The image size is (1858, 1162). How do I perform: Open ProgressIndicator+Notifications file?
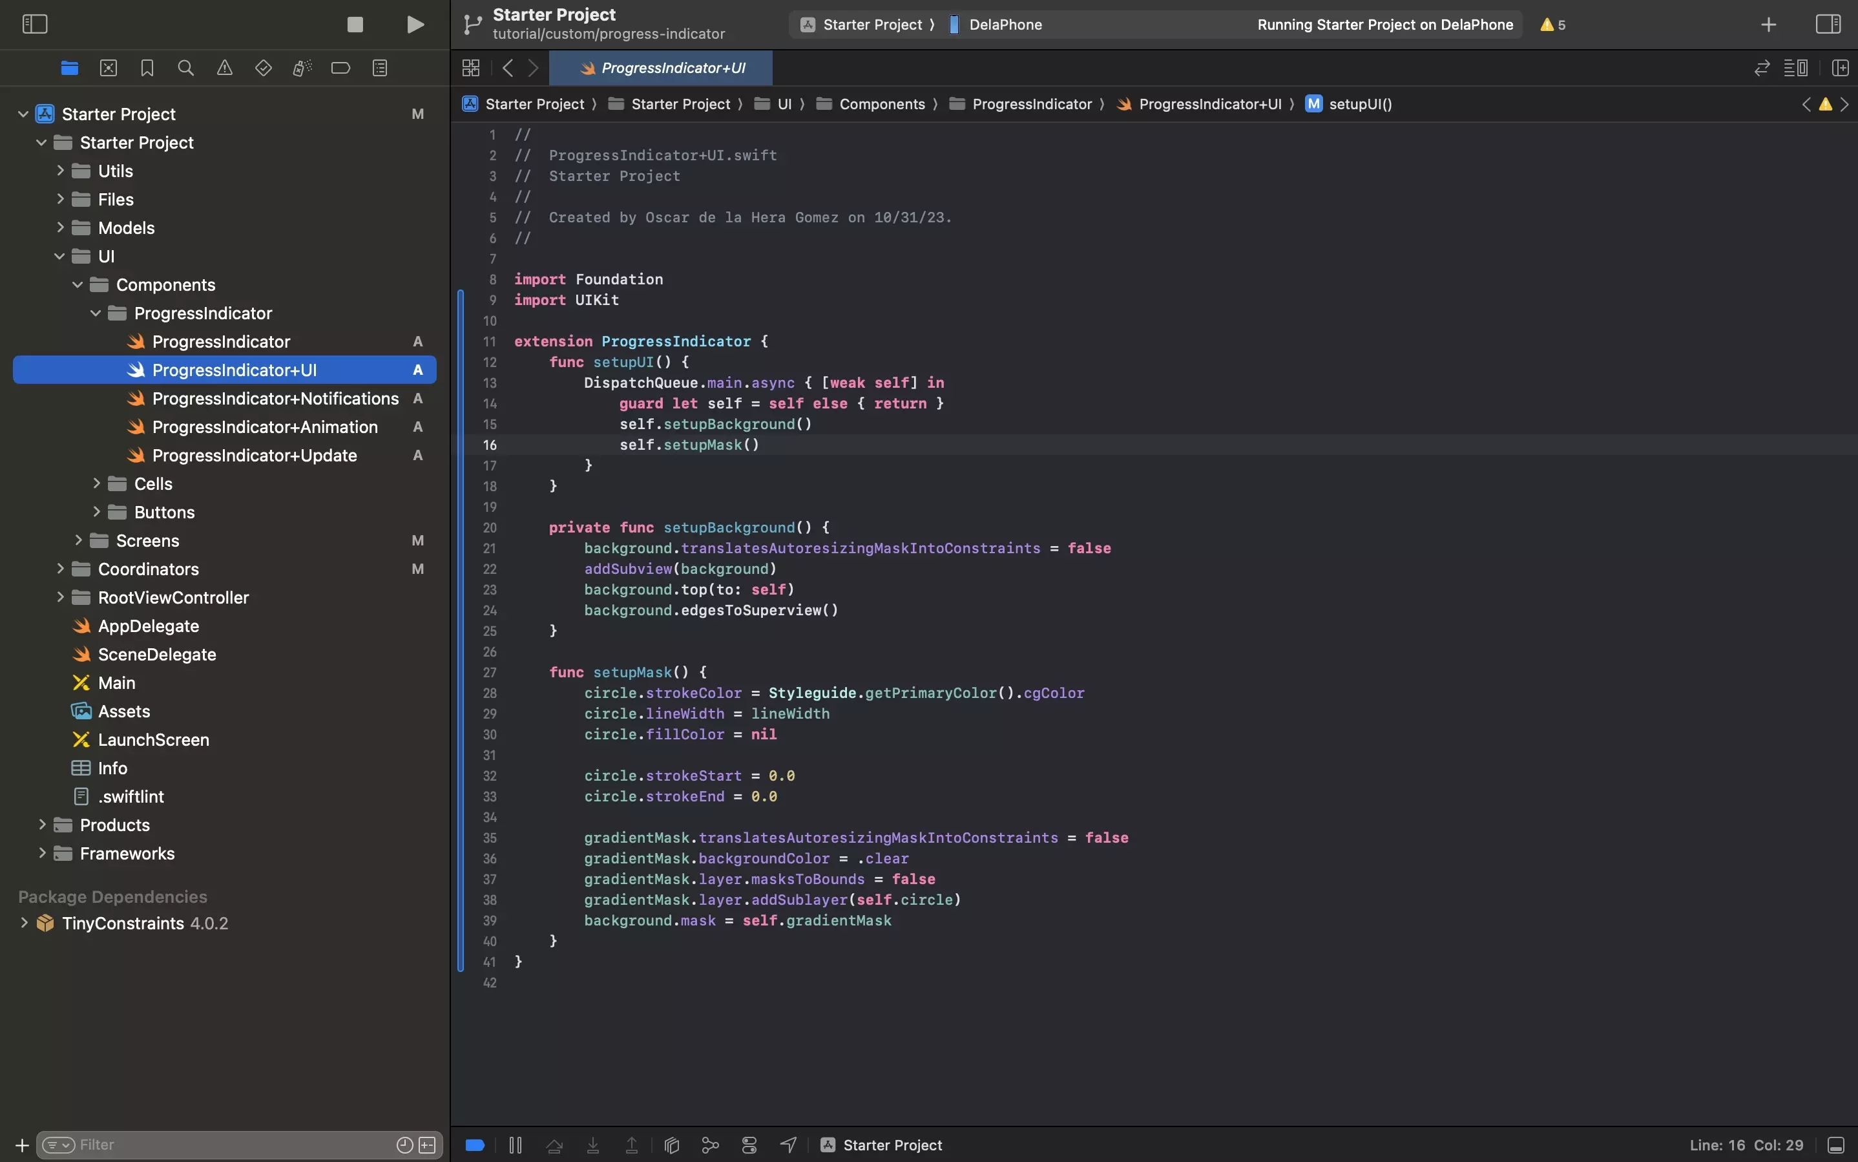275,398
